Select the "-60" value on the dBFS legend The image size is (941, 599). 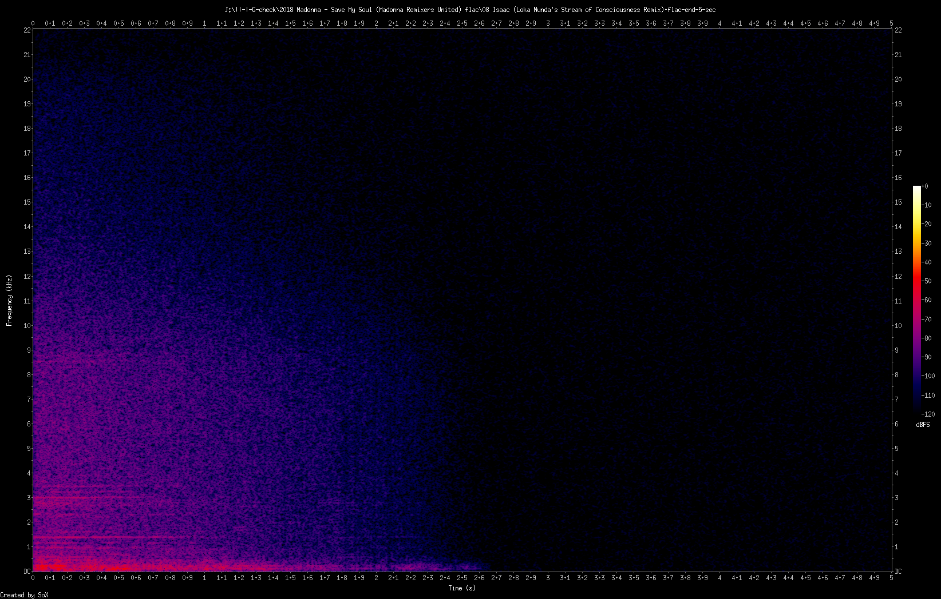(x=927, y=300)
